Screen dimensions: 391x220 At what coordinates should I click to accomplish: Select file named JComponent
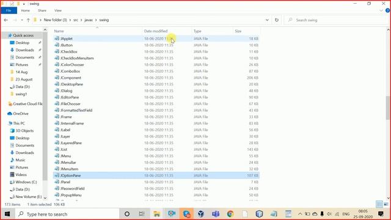point(71,78)
